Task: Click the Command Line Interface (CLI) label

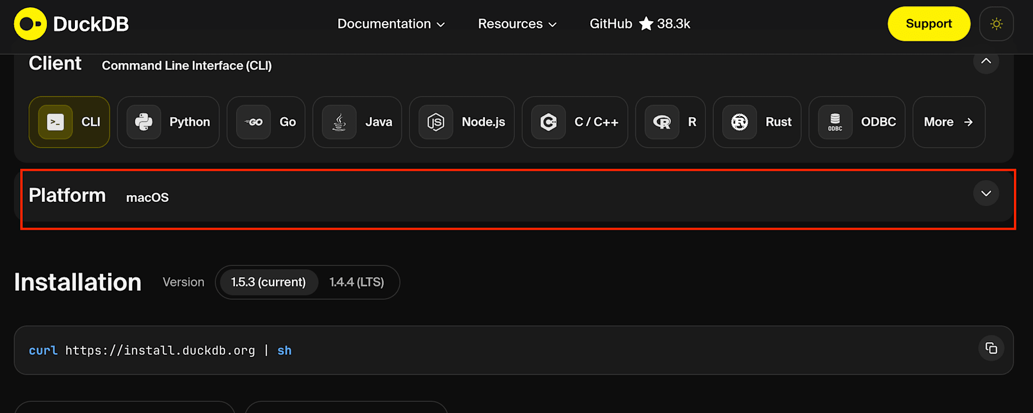Action: pos(186,66)
